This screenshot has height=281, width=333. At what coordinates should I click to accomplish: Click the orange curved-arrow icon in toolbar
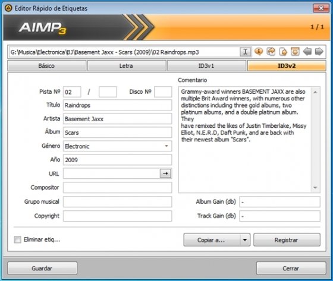tap(271, 52)
